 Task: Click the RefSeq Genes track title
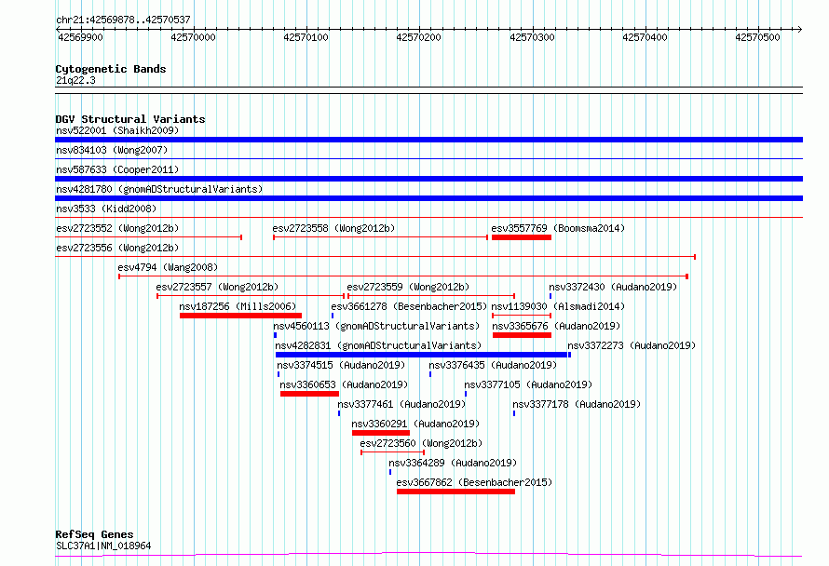pyautogui.click(x=94, y=534)
